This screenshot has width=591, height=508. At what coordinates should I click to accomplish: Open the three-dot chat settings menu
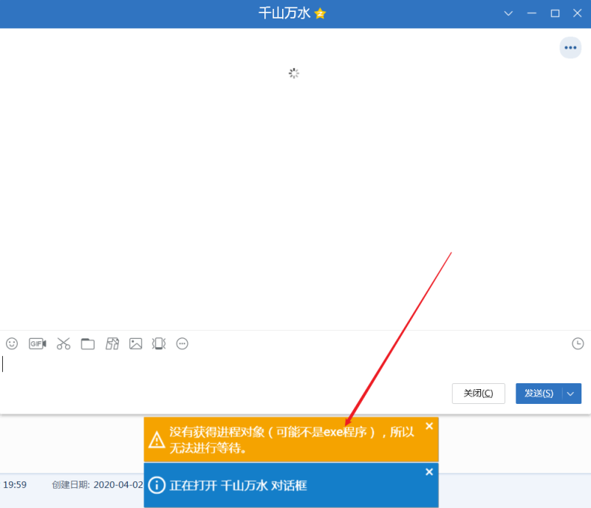click(570, 47)
